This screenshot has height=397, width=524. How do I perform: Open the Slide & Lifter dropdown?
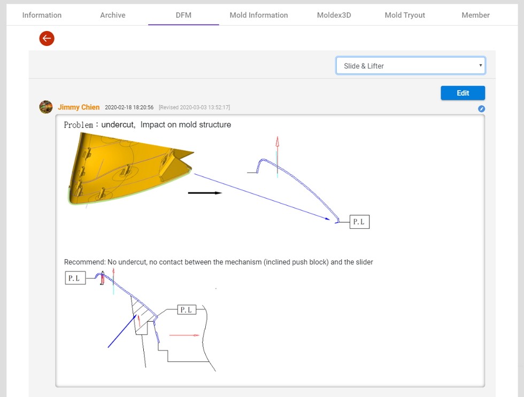[410, 66]
